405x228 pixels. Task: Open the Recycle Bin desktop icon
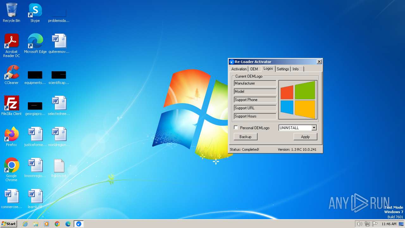tap(11, 13)
